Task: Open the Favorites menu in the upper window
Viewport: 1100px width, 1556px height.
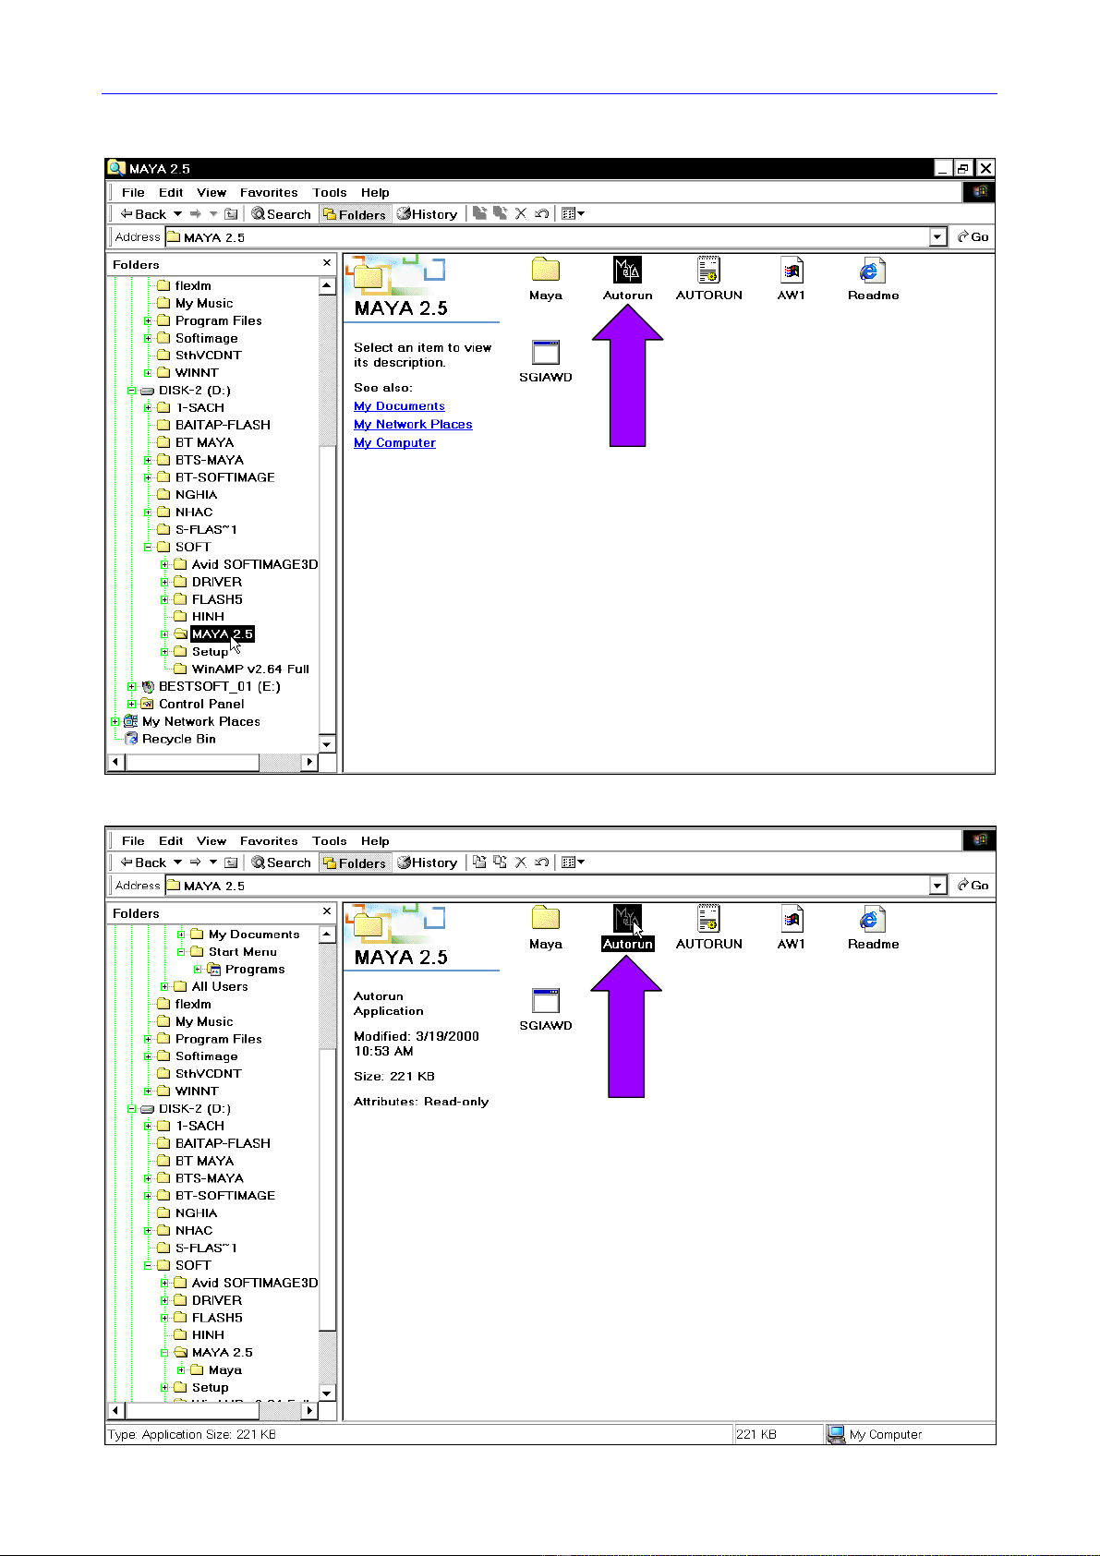Action: click(269, 193)
